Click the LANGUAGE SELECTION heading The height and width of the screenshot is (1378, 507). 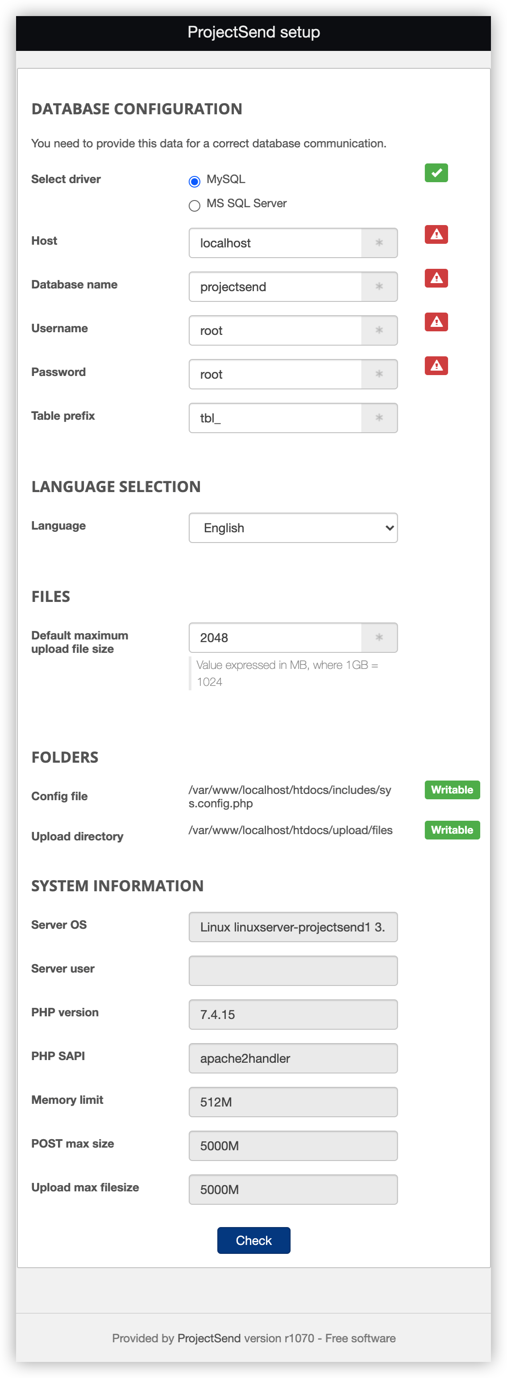(x=116, y=487)
